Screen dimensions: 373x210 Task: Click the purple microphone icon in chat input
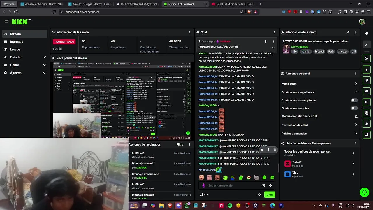click(203, 185)
